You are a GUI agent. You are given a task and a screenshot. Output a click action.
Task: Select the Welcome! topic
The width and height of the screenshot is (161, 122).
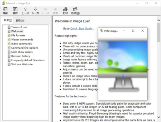click(x=17, y=31)
